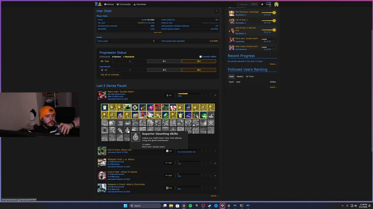
Task: Collapse the User Stats section
Action: pyautogui.click(x=216, y=11)
